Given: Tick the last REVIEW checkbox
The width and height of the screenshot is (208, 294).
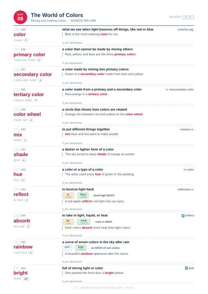Looking at the screenshot, I should coord(192,17).
